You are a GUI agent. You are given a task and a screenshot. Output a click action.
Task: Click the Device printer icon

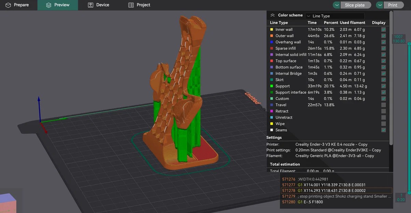(90, 5)
